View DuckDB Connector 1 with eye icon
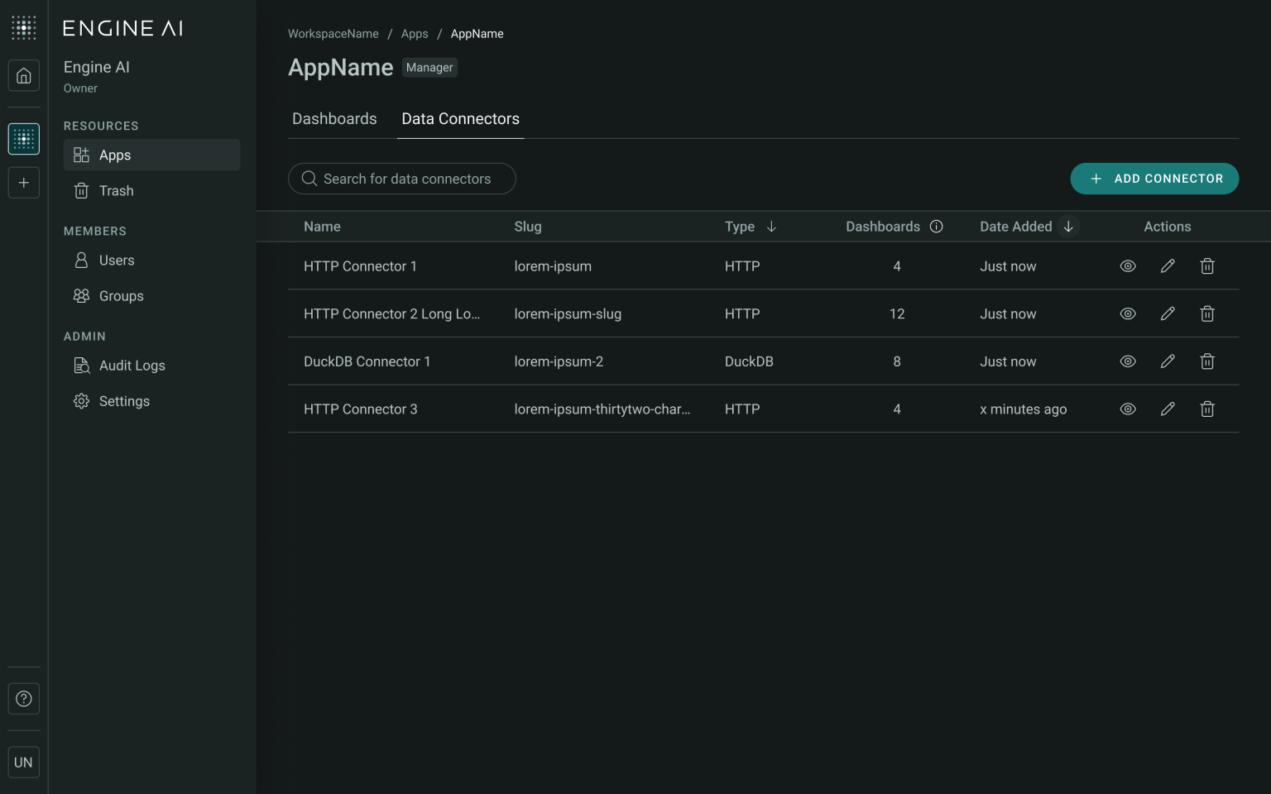 coord(1128,361)
